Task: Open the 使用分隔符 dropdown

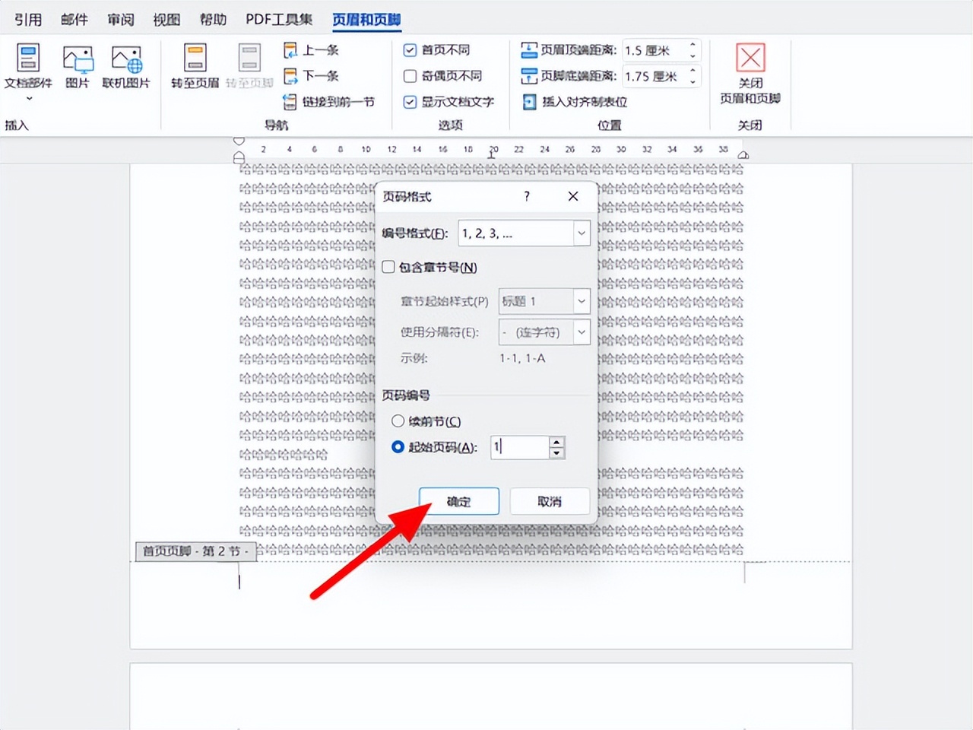Action: [582, 332]
